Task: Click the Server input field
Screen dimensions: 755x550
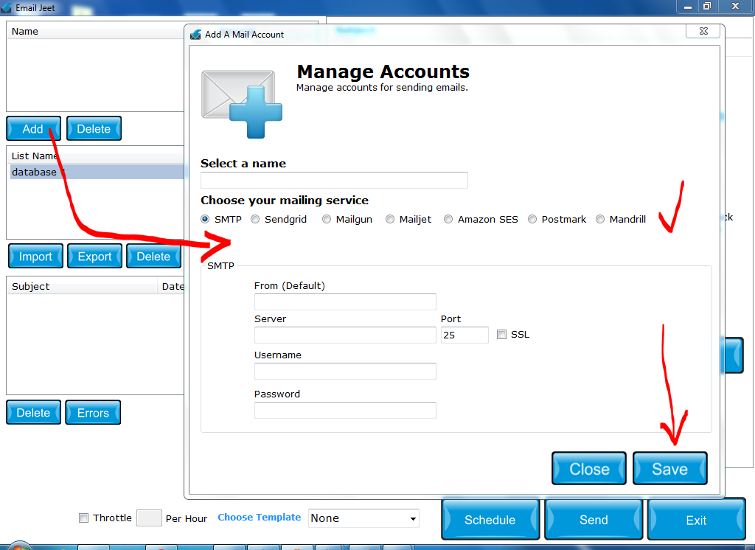Action: (x=345, y=335)
